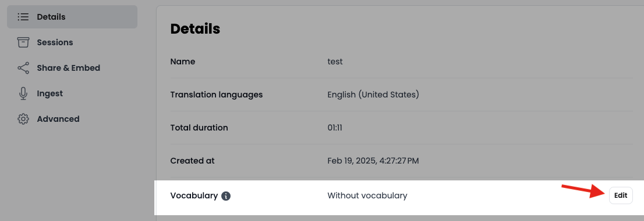Viewport: 644px width, 221px height.
Task: Click the 'Without vocabulary' value text
Action: tap(367, 195)
